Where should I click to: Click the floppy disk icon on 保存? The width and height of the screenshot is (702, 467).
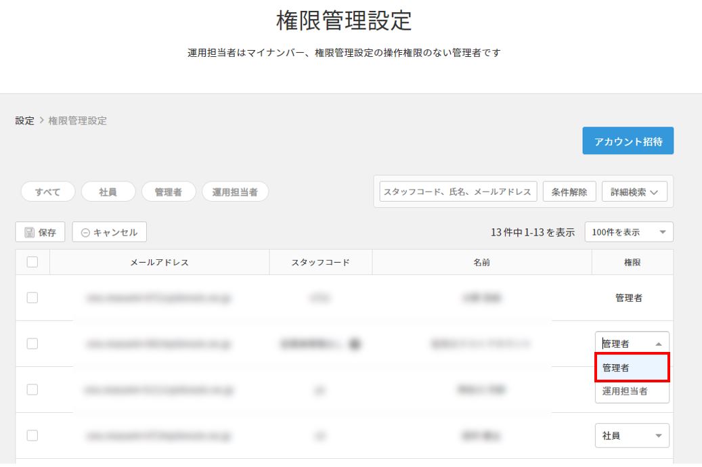pos(29,233)
